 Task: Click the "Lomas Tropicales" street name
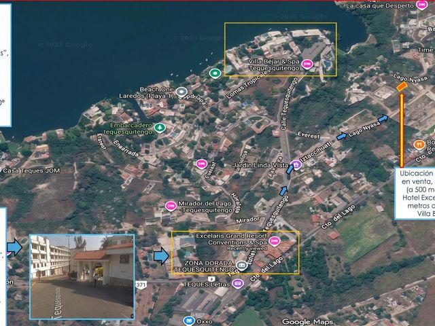click(247, 84)
